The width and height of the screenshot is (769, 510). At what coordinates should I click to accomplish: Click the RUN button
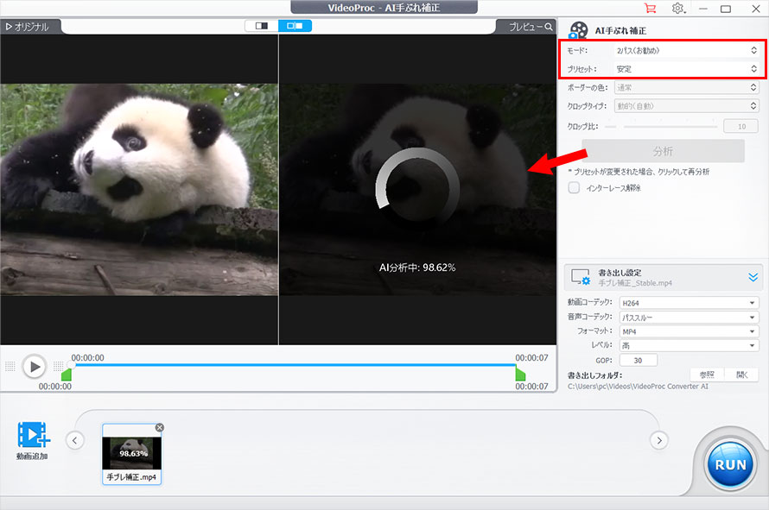pyautogui.click(x=730, y=464)
